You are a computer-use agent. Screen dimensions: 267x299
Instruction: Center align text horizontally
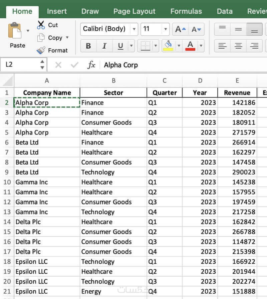click(x=238, y=46)
